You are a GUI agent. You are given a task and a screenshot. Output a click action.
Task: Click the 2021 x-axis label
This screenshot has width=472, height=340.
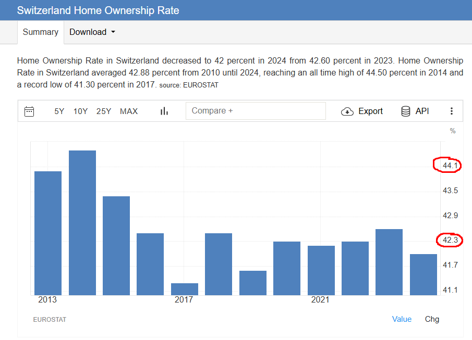coord(320,300)
